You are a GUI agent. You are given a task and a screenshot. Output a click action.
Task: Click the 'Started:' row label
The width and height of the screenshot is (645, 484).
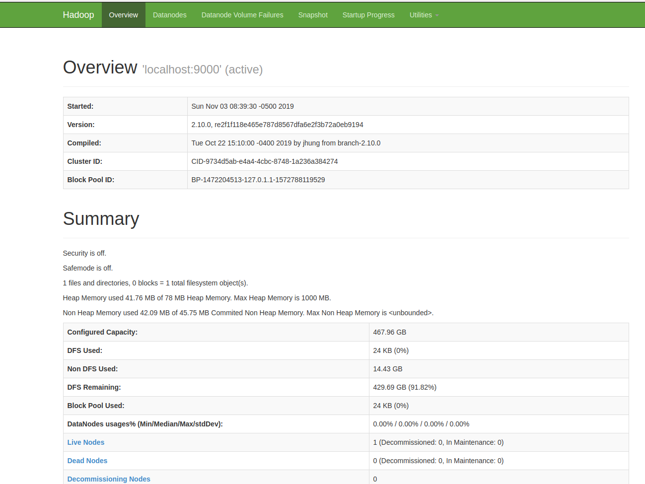click(x=80, y=106)
